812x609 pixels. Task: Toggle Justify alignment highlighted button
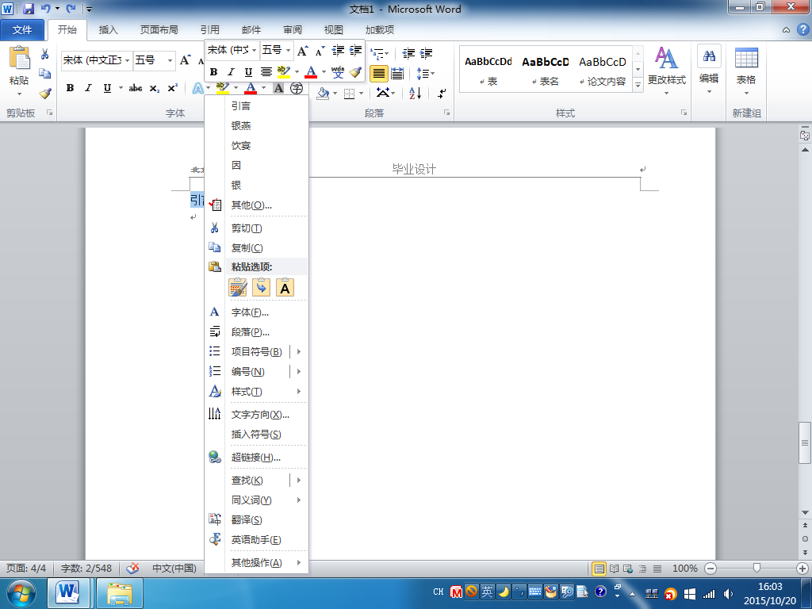click(x=379, y=74)
